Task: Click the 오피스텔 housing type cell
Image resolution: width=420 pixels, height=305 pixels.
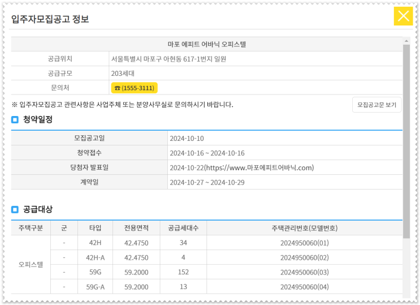Action: click(31, 265)
